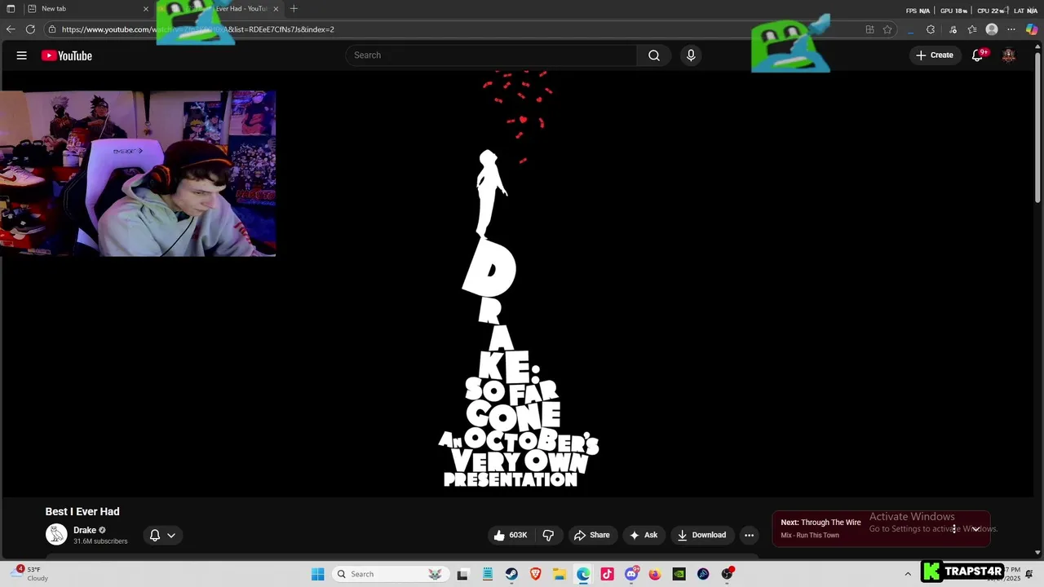Open the browser favorites list icon
The height and width of the screenshot is (587, 1044).
pyautogui.click(x=972, y=29)
